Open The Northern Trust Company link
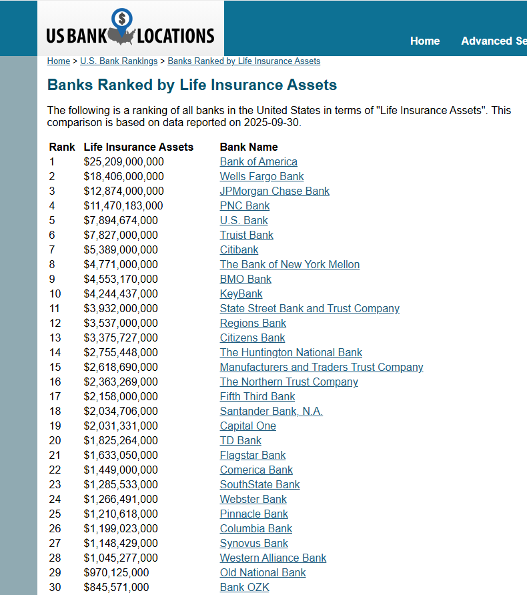 click(289, 382)
